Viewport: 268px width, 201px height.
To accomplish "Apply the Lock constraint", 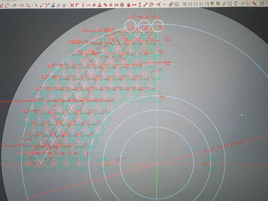I will pos(128,5).
